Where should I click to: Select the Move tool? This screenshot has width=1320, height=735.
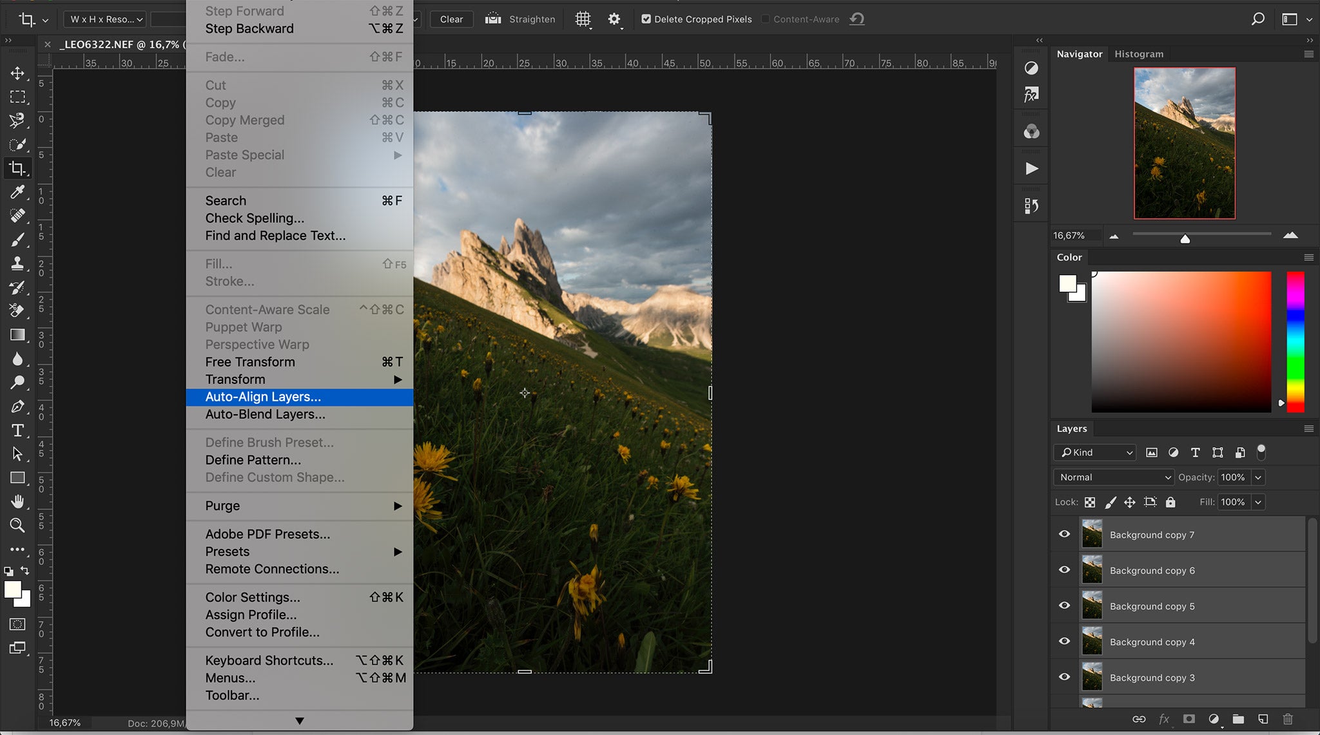[x=17, y=73]
